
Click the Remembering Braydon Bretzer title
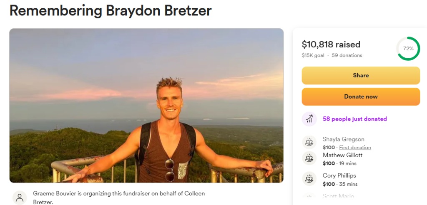click(111, 11)
